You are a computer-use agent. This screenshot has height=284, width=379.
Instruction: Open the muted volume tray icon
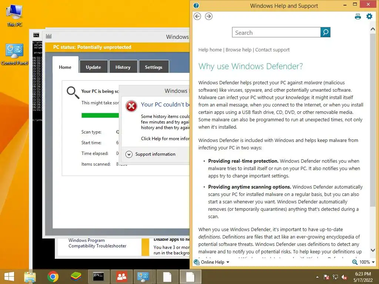[344, 277]
